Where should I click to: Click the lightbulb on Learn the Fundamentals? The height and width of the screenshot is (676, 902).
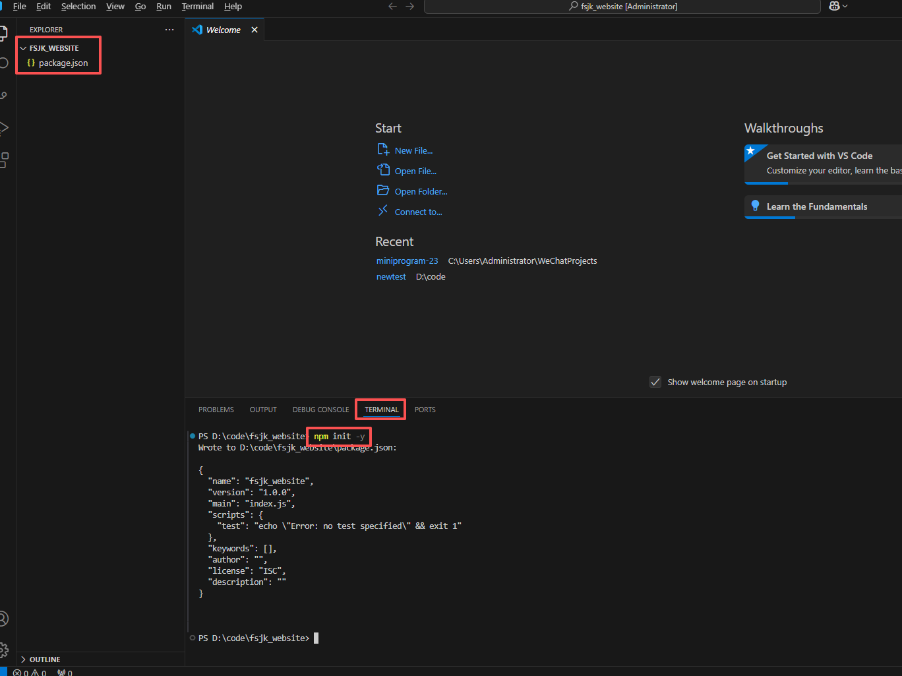click(755, 206)
